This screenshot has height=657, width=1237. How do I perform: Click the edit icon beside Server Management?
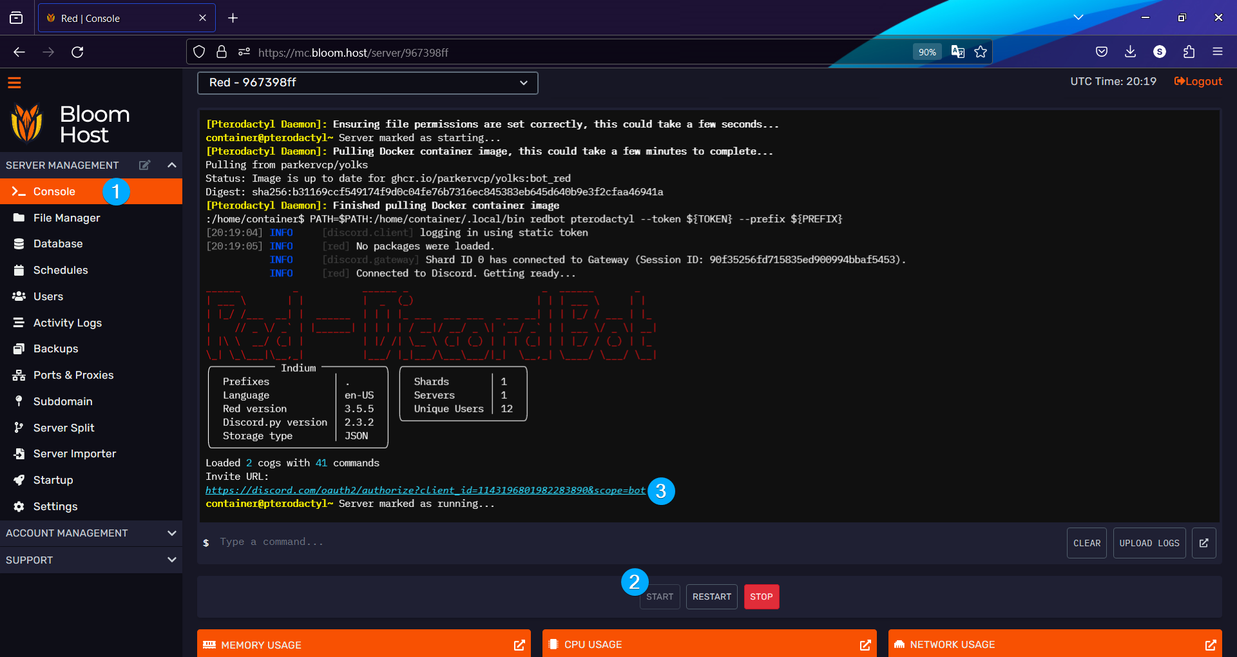tap(145, 165)
